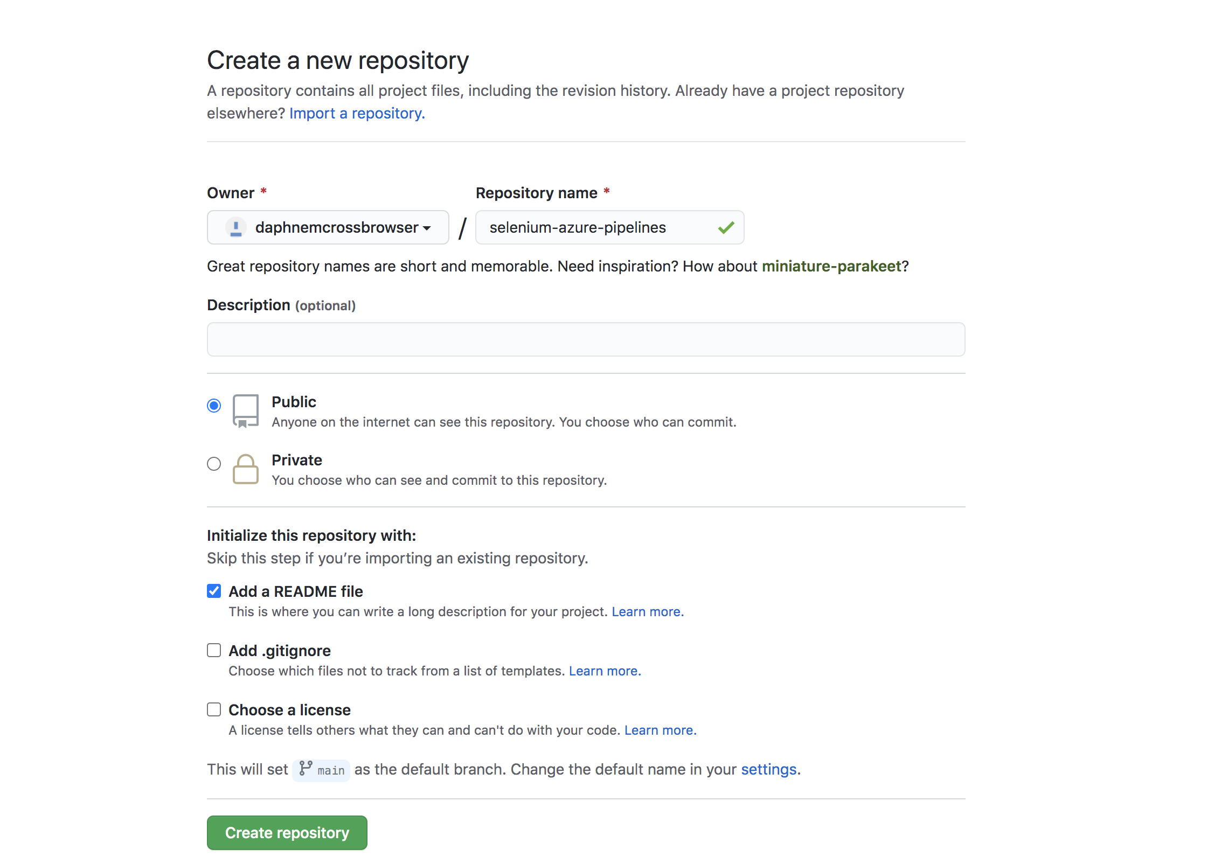Click the private repository lock icon
Screen dimensions: 1221x864
pos(245,469)
